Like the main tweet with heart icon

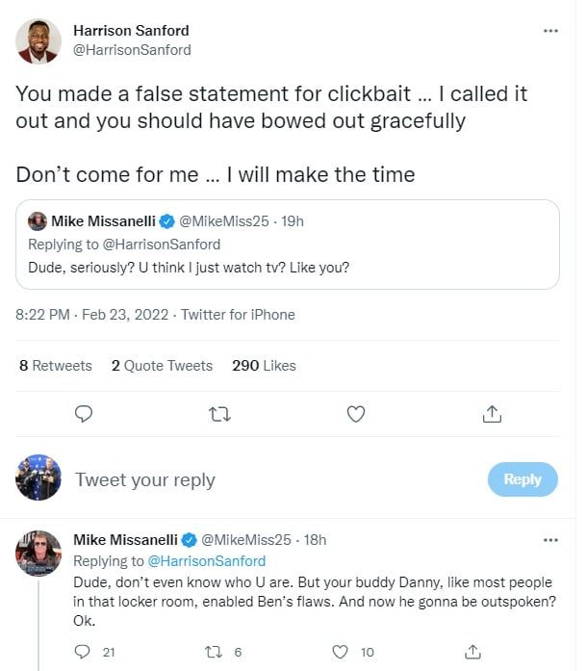tap(356, 413)
